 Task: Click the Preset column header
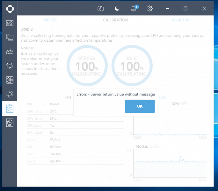54,104
